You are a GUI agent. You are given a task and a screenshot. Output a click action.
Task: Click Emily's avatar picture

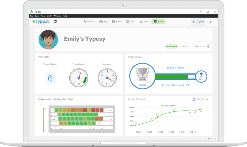pyautogui.click(x=48, y=40)
